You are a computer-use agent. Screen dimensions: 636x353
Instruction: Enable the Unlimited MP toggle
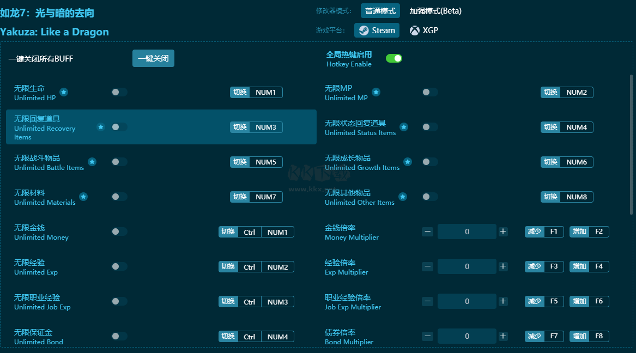(430, 92)
